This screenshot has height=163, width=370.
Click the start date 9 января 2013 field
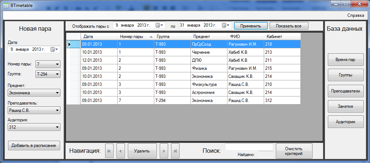[x=139, y=26]
